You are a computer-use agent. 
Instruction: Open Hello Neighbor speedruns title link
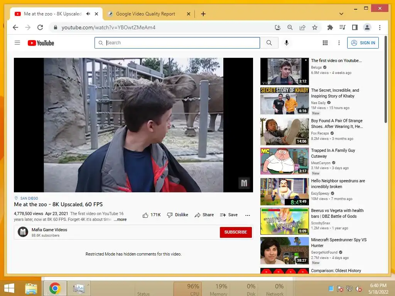point(338,184)
